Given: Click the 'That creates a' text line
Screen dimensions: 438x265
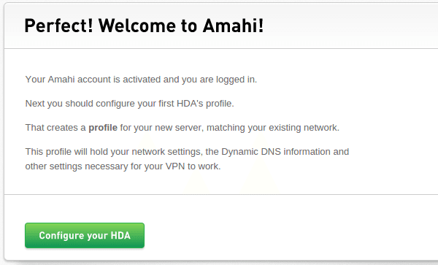Looking at the screenshot, I should point(182,128).
